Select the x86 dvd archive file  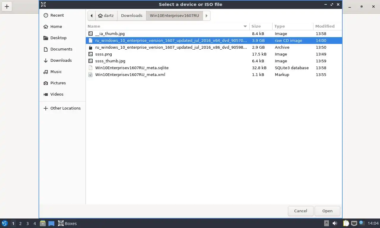214,47
